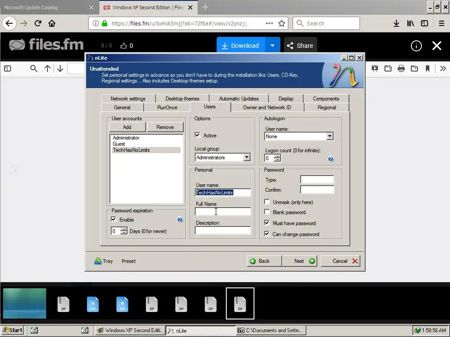Adjust the expiration Days spinner
Image resolution: width=450 pixels, height=337 pixels.
[x=124, y=231]
